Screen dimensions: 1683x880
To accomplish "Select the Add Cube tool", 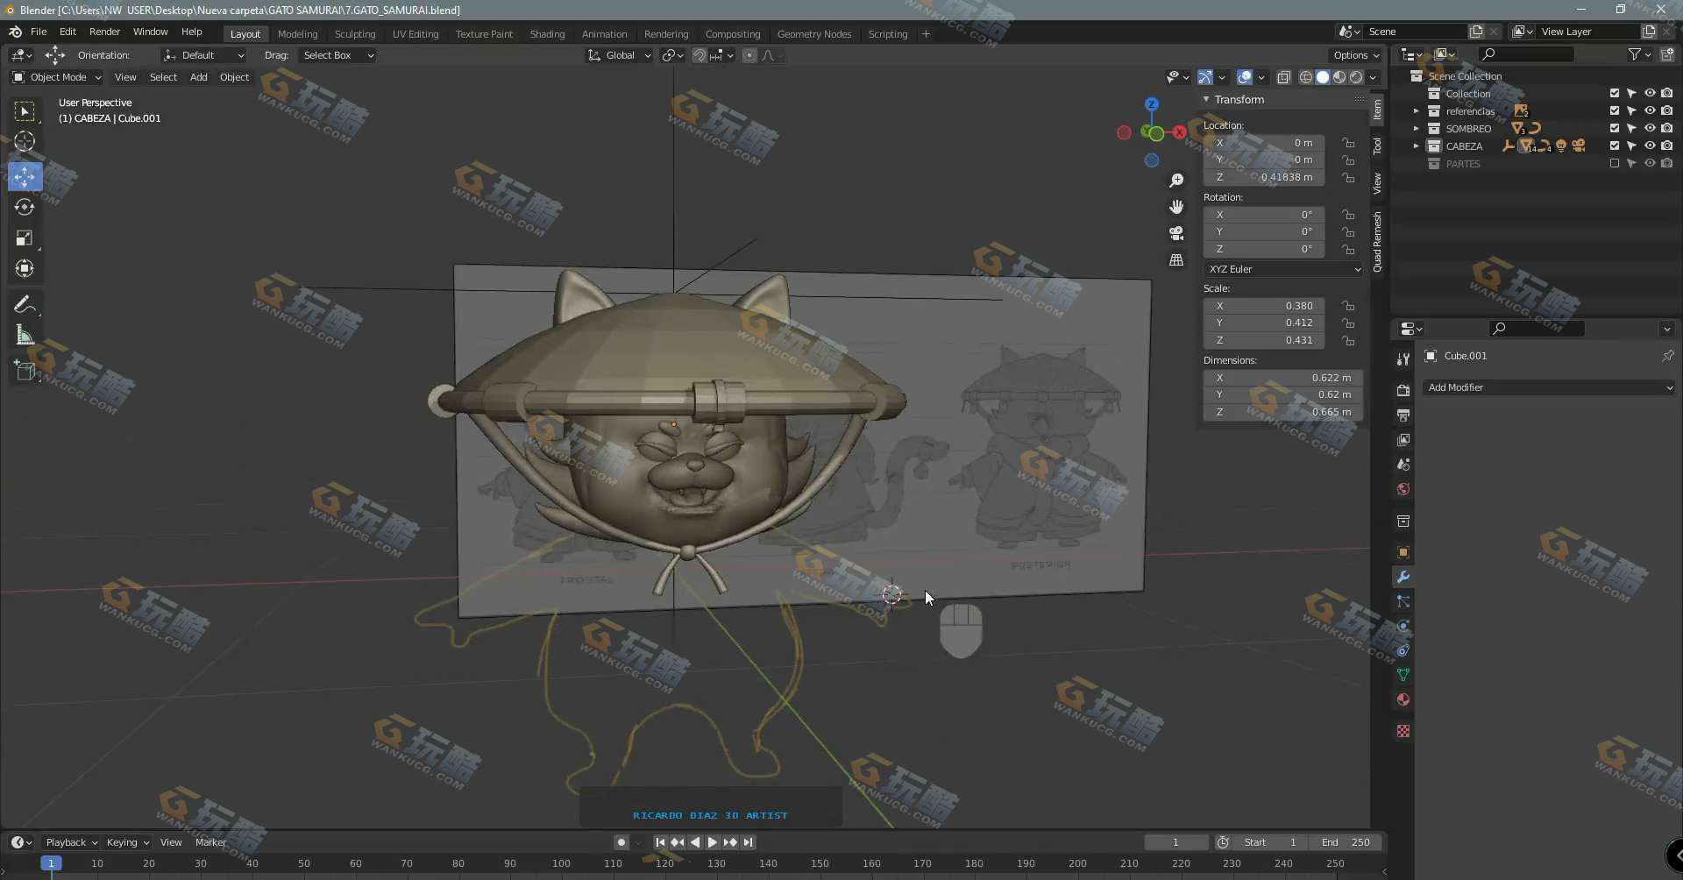I will 25,370.
